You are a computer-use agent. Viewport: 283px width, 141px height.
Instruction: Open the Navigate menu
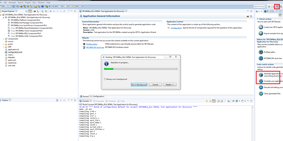pyautogui.click(x=12, y=3)
